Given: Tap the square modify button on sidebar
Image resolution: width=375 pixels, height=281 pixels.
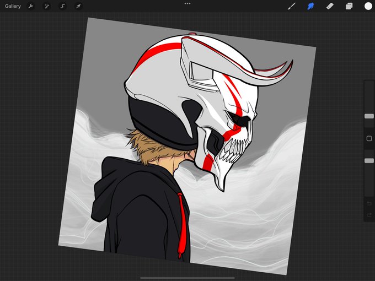Looking at the screenshot, I should (x=369, y=138).
